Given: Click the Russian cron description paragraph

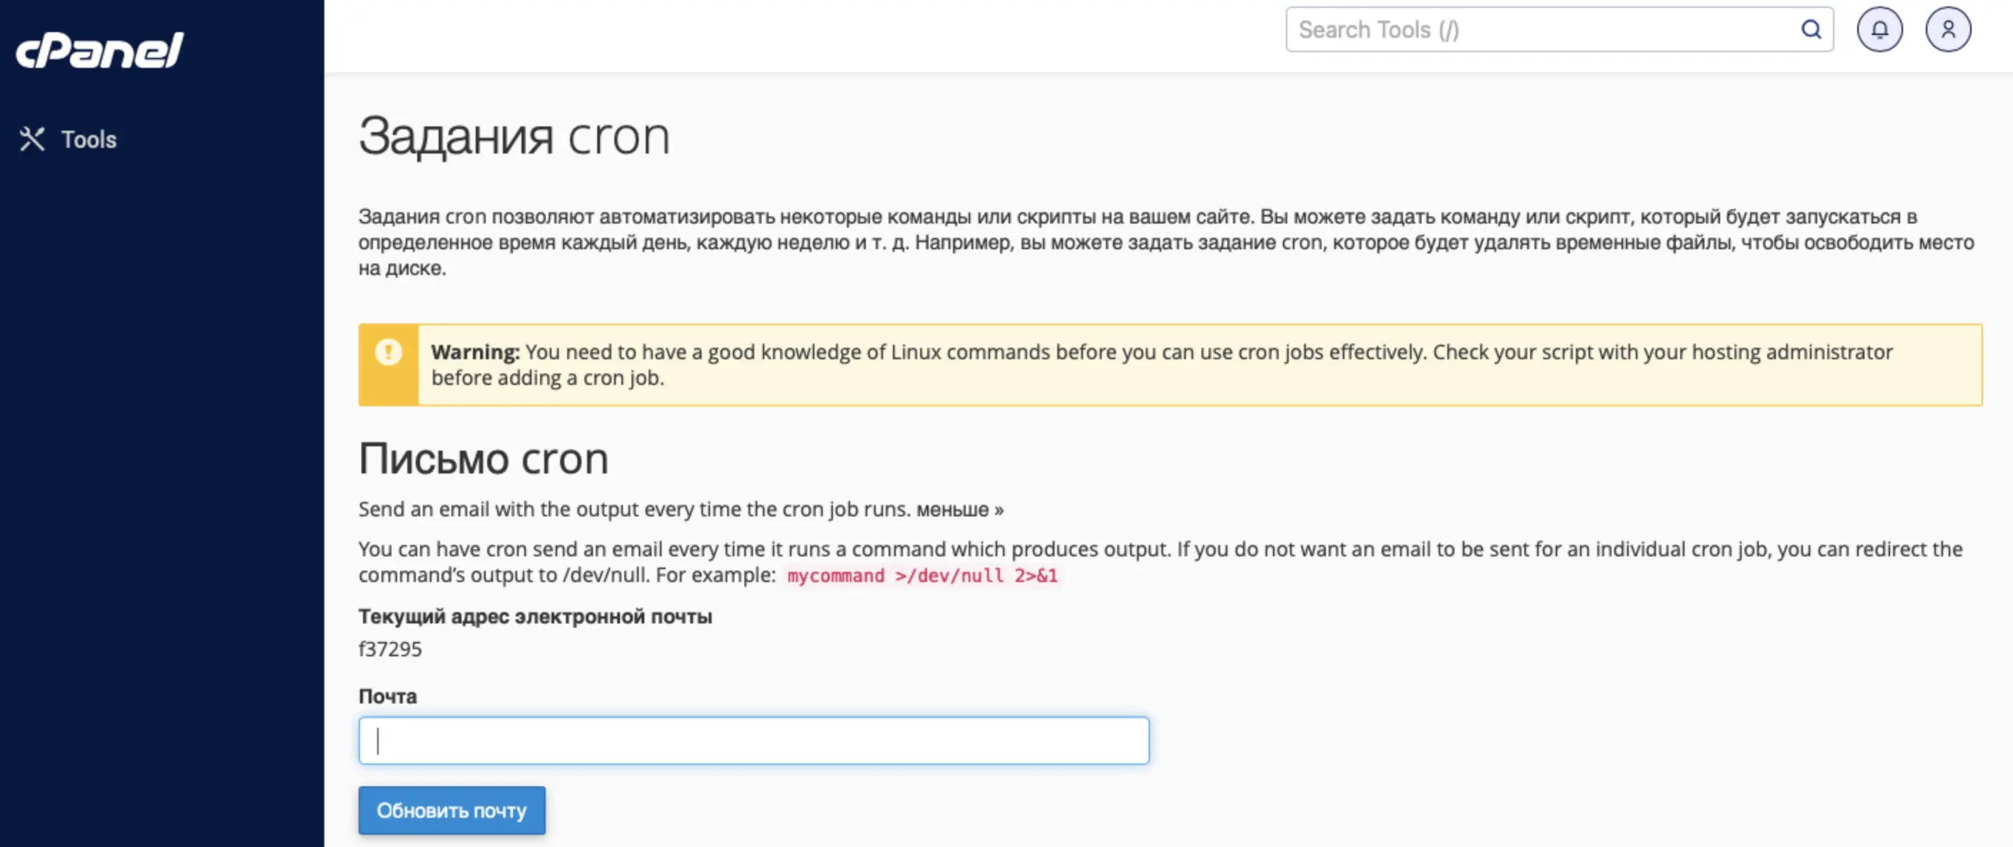Looking at the screenshot, I should pyautogui.click(x=1164, y=242).
